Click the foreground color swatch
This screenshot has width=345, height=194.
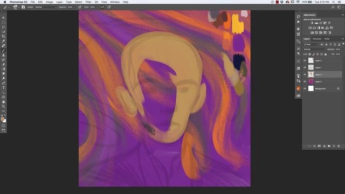tap(2, 119)
